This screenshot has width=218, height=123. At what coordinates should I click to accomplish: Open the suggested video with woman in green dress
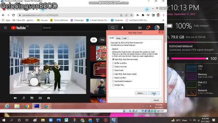98,86
